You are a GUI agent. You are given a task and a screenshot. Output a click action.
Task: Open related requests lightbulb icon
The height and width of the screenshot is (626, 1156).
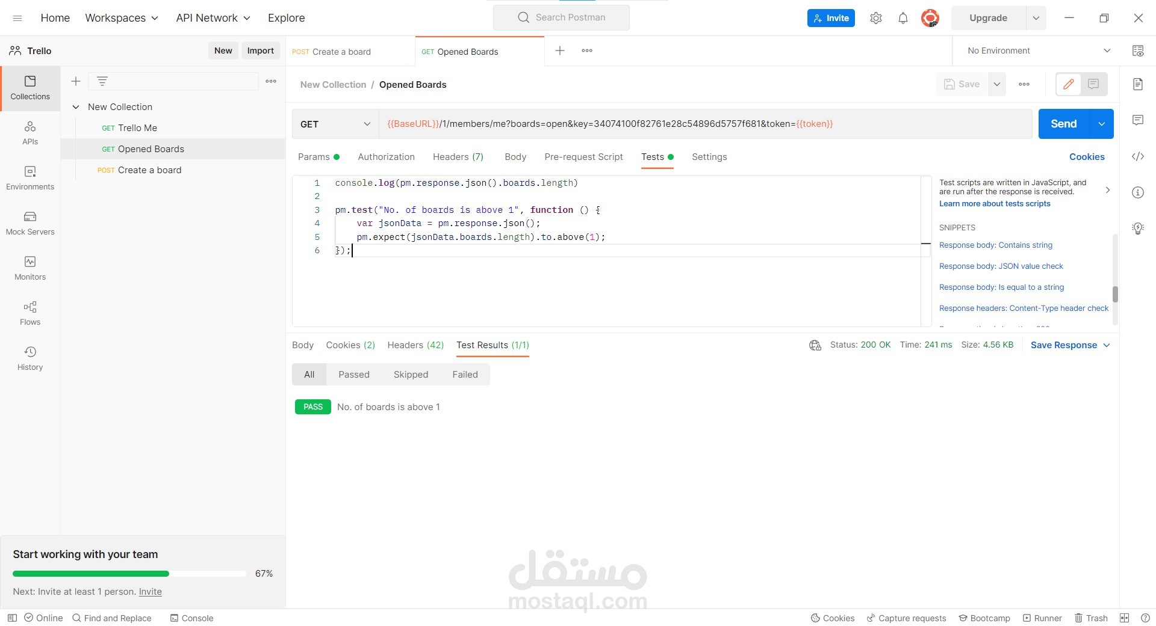pyautogui.click(x=1138, y=229)
